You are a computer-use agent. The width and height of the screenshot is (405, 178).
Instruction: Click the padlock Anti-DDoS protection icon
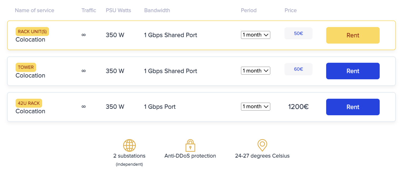coord(190,145)
